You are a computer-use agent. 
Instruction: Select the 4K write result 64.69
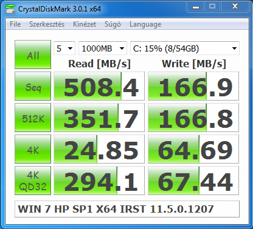pyautogui.click(x=193, y=149)
